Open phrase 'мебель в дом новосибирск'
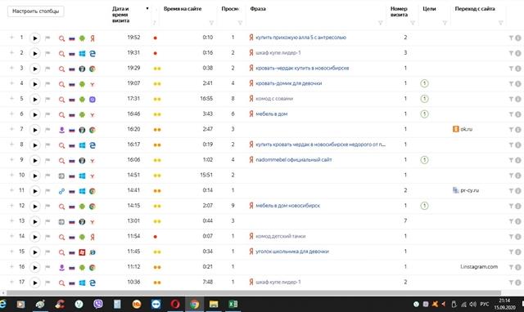Screen dimensions: 524x312 [x=287, y=206]
